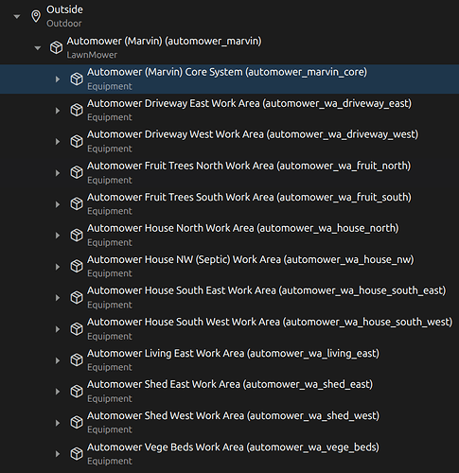Click the cube icon beside Automower Marvin Core System
This screenshot has width=459, height=473.
pos(77,79)
